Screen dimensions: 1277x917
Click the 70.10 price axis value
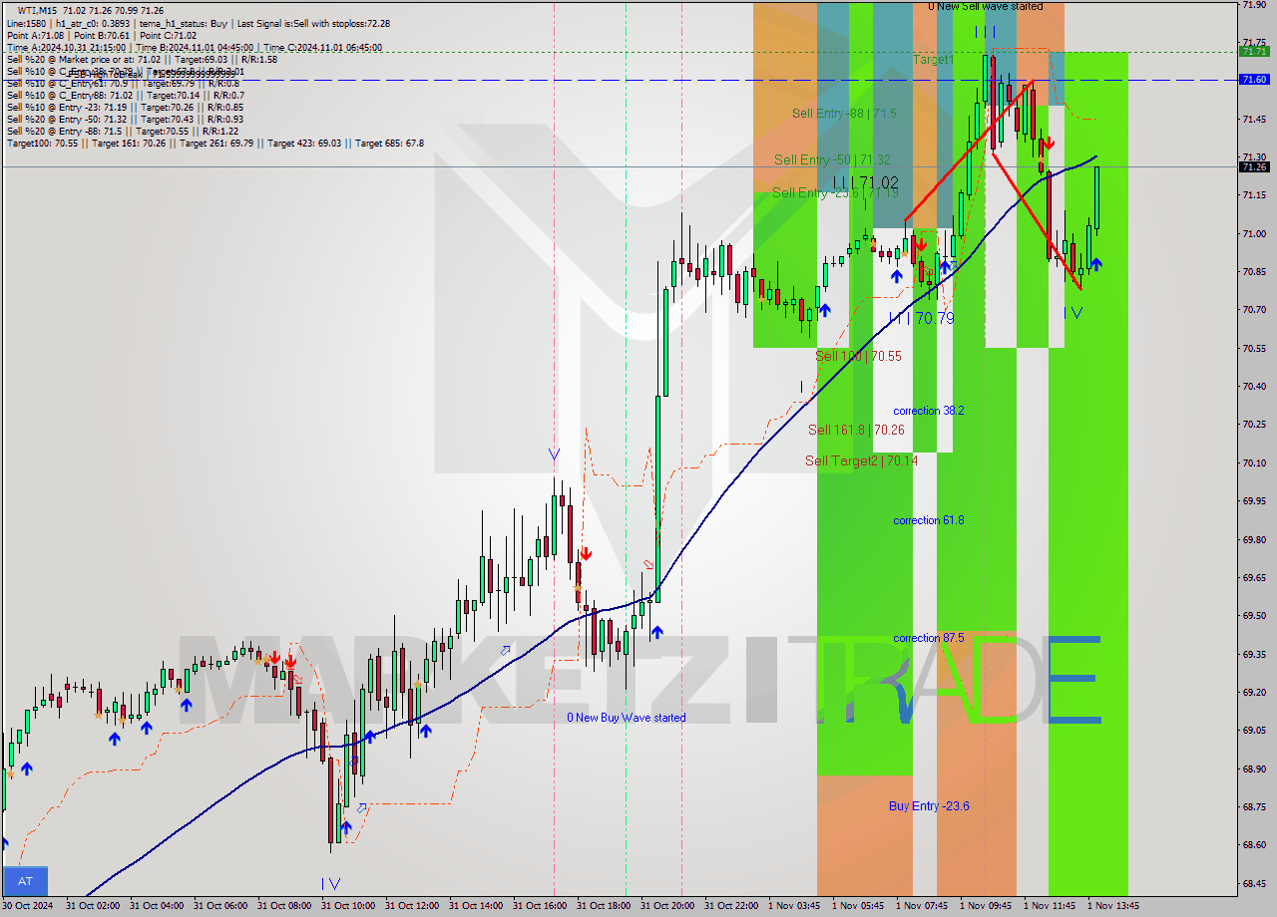point(1253,462)
